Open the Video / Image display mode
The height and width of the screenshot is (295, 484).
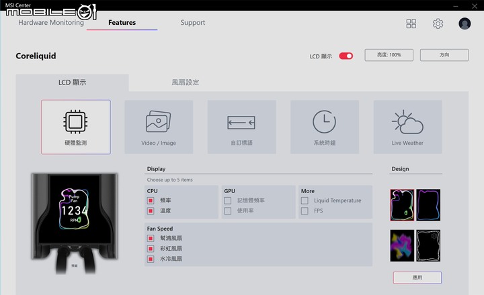point(159,127)
